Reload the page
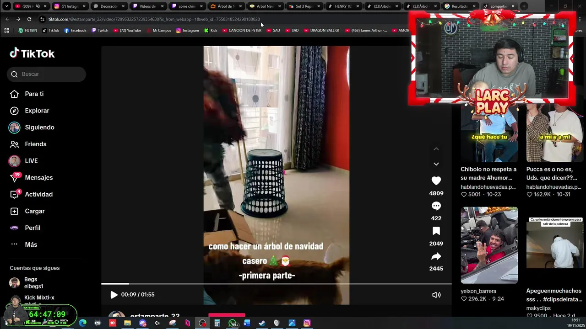This screenshot has width=586, height=329. coord(29,19)
